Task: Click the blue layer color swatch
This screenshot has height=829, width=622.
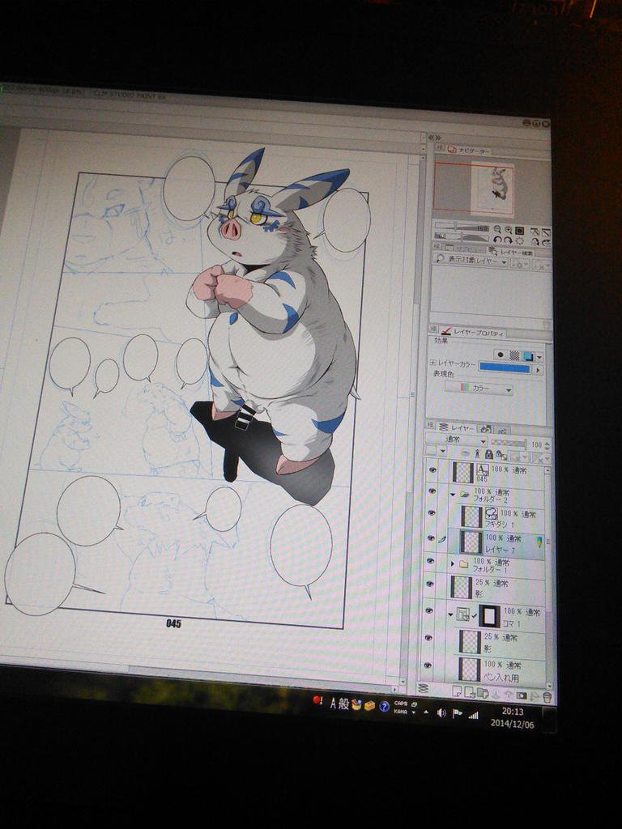Action: 505,368
